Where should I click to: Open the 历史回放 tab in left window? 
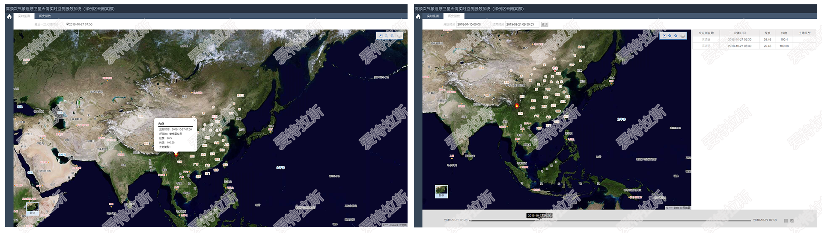(x=45, y=16)
